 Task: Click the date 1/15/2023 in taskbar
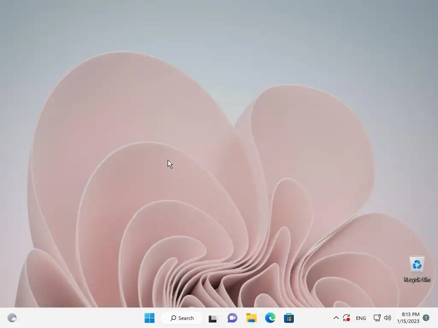[x=408, y=321]
